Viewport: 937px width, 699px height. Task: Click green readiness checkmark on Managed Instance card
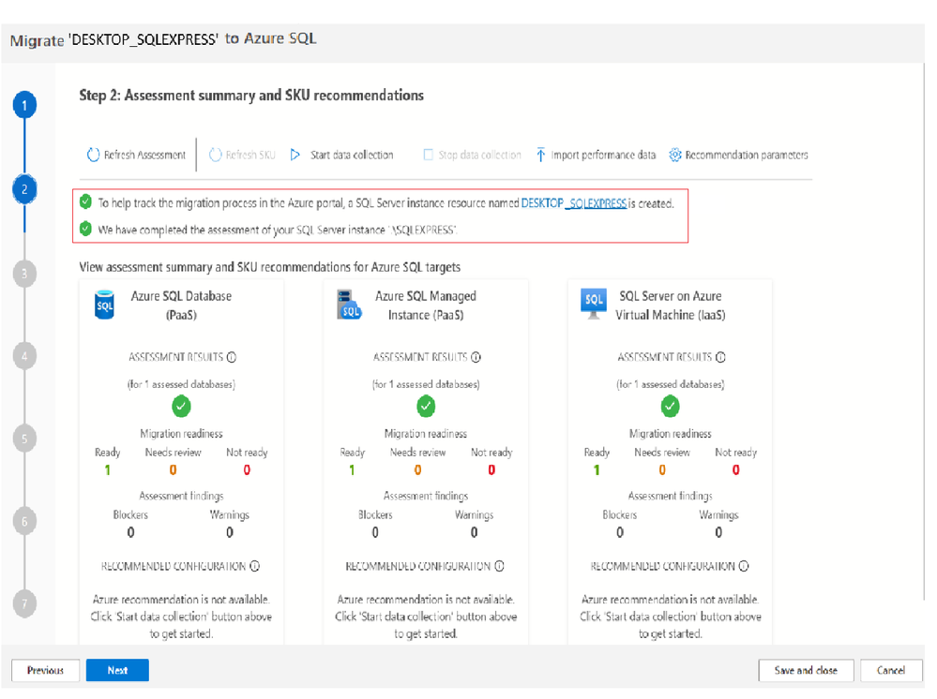click(x=426, y=407)
